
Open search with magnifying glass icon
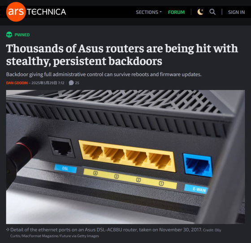212,12
